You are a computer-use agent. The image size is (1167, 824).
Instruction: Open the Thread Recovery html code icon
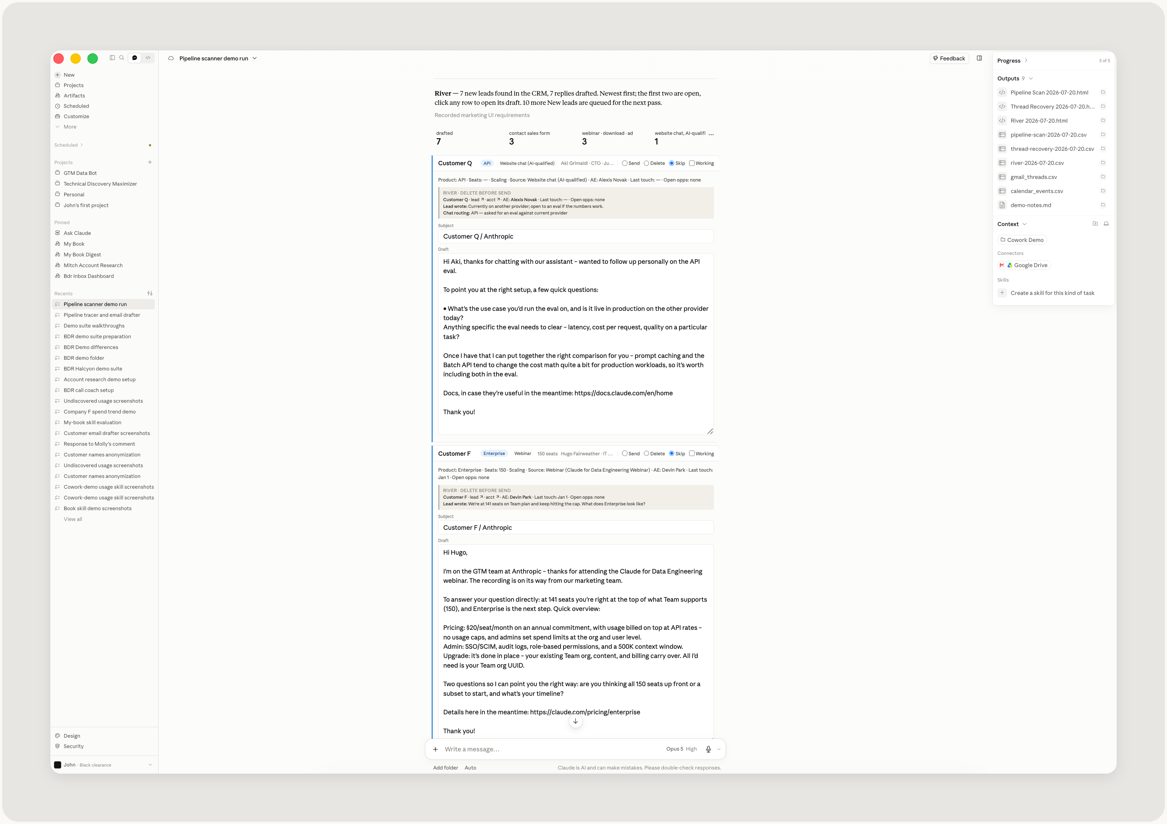pyautogui.click(x=1002, y=107)
